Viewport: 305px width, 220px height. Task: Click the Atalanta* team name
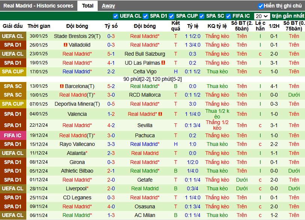(77, 153)
